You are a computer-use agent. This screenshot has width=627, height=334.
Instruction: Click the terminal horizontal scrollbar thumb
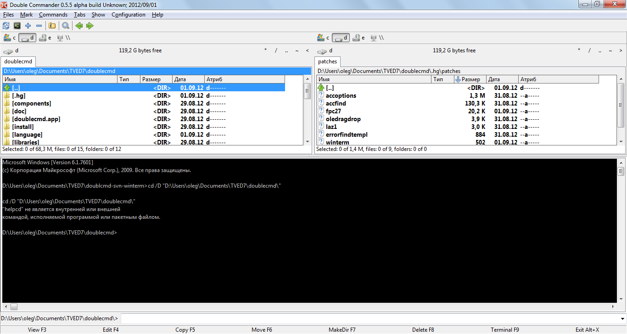[14, 306]
